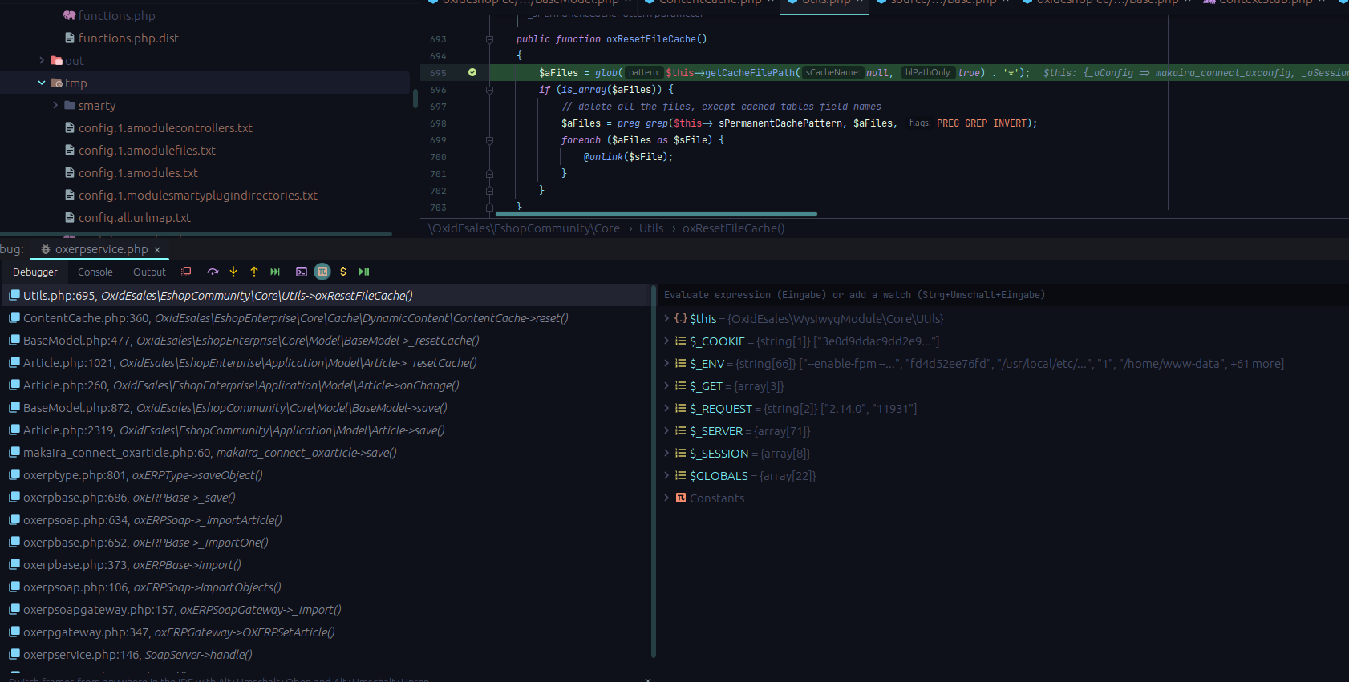Toggle the breakpoint on line 695
1349x682 pixels.
[x=472, y=73]
